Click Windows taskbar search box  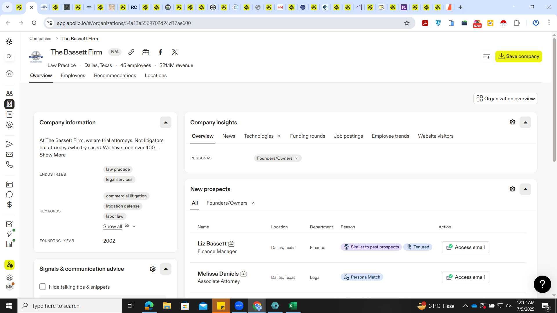pos(70,306)
